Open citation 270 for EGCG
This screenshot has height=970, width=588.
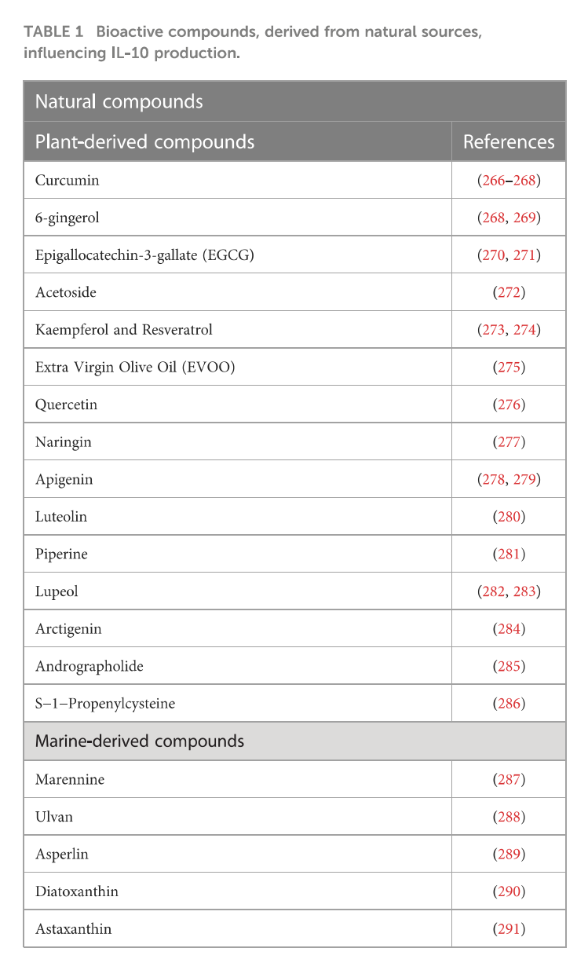(491, 255)
